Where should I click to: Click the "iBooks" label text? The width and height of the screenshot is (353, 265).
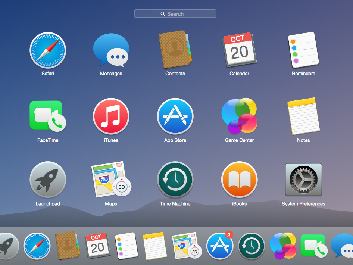coord(239,204)
